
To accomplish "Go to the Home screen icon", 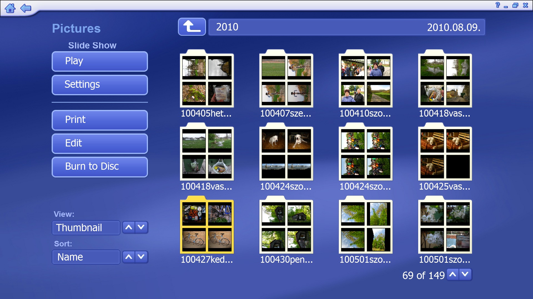I will pos(10,8).
